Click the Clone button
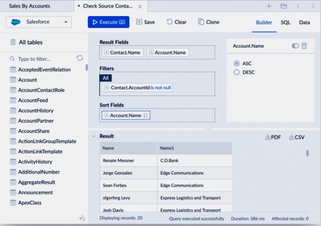321x226 pixels. click(x=208, y=22)
